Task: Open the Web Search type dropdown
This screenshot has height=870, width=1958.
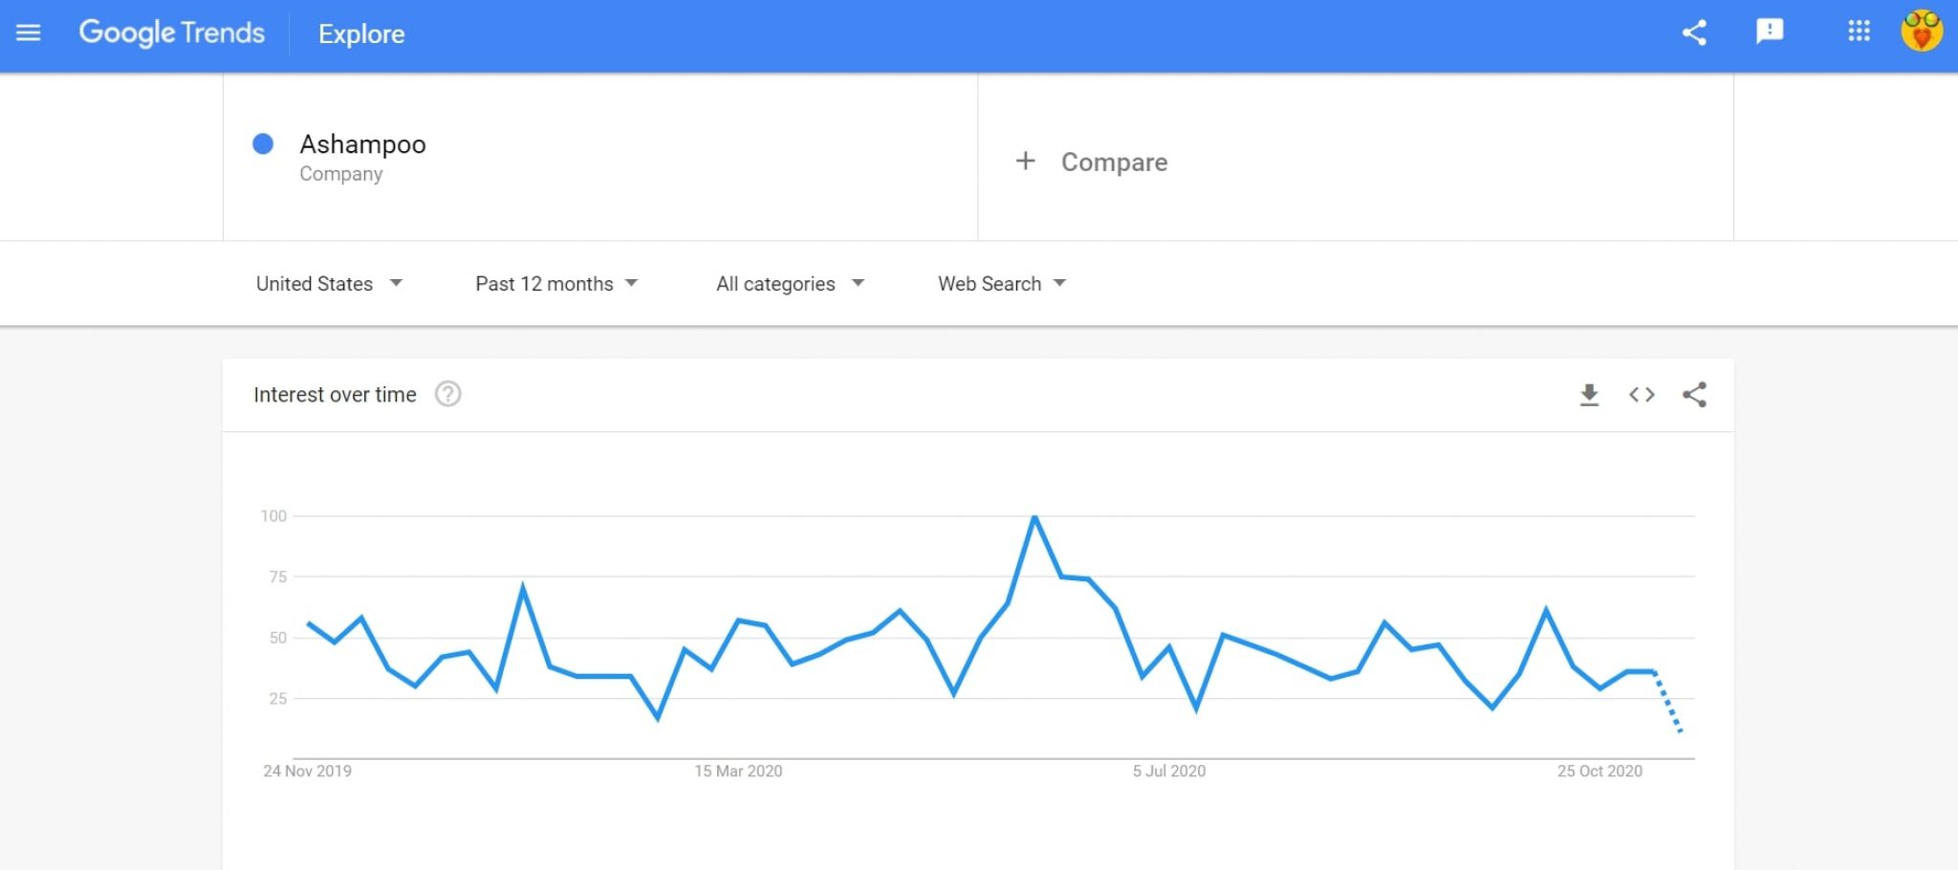Action: point(1002,284)
